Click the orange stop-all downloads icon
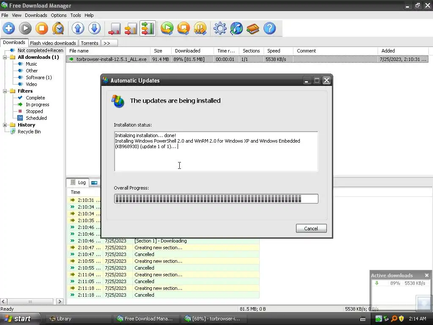 [x=184, y=28]
